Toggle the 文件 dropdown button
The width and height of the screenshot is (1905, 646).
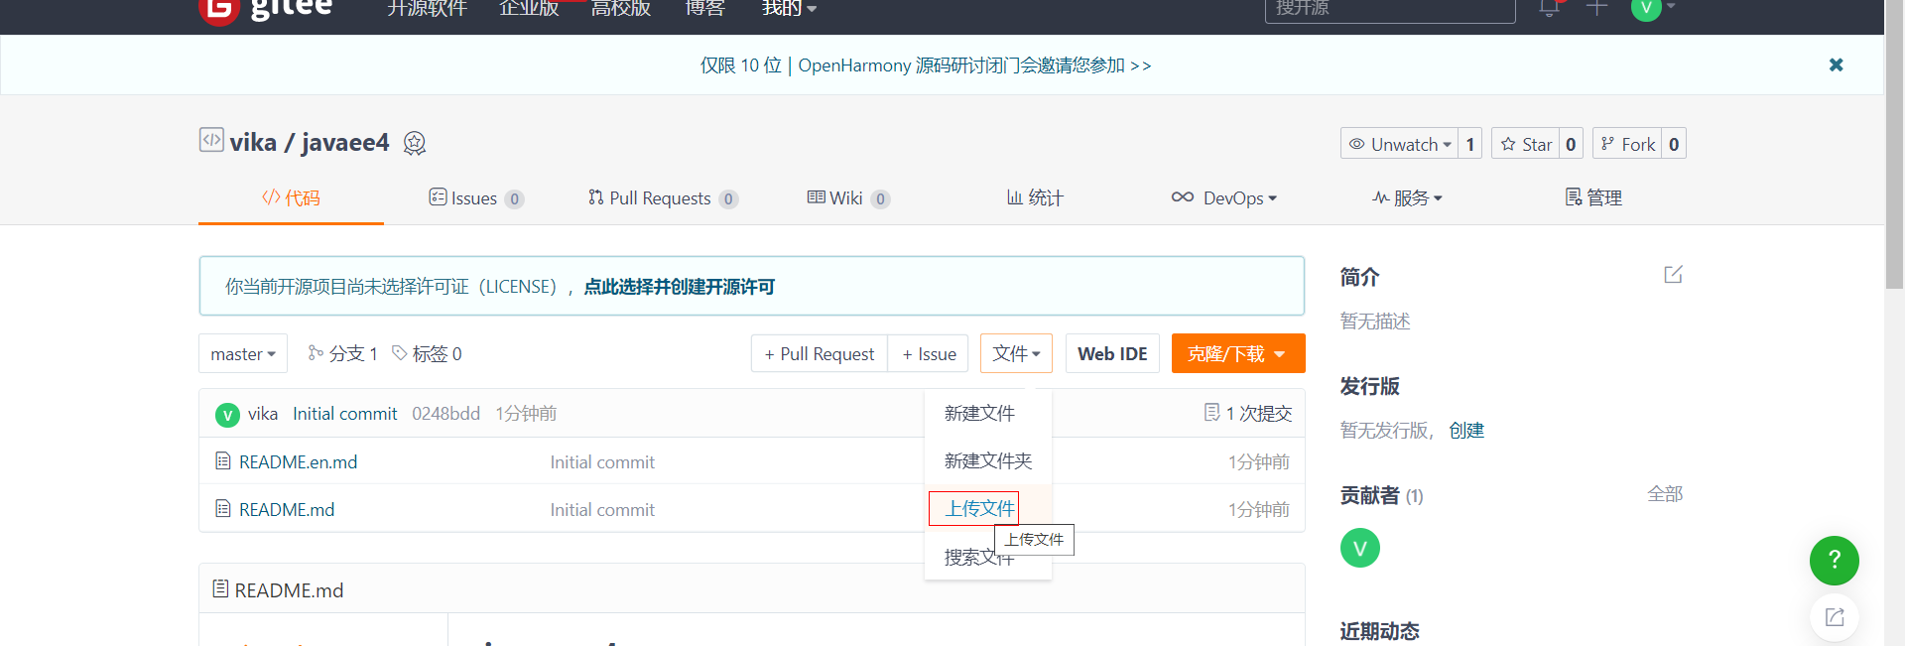point(1016,353)
